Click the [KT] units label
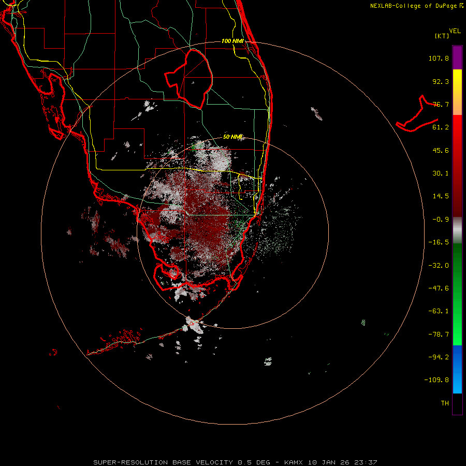The width and height of the screenshot is (466, 466). [x=442, y=36]
